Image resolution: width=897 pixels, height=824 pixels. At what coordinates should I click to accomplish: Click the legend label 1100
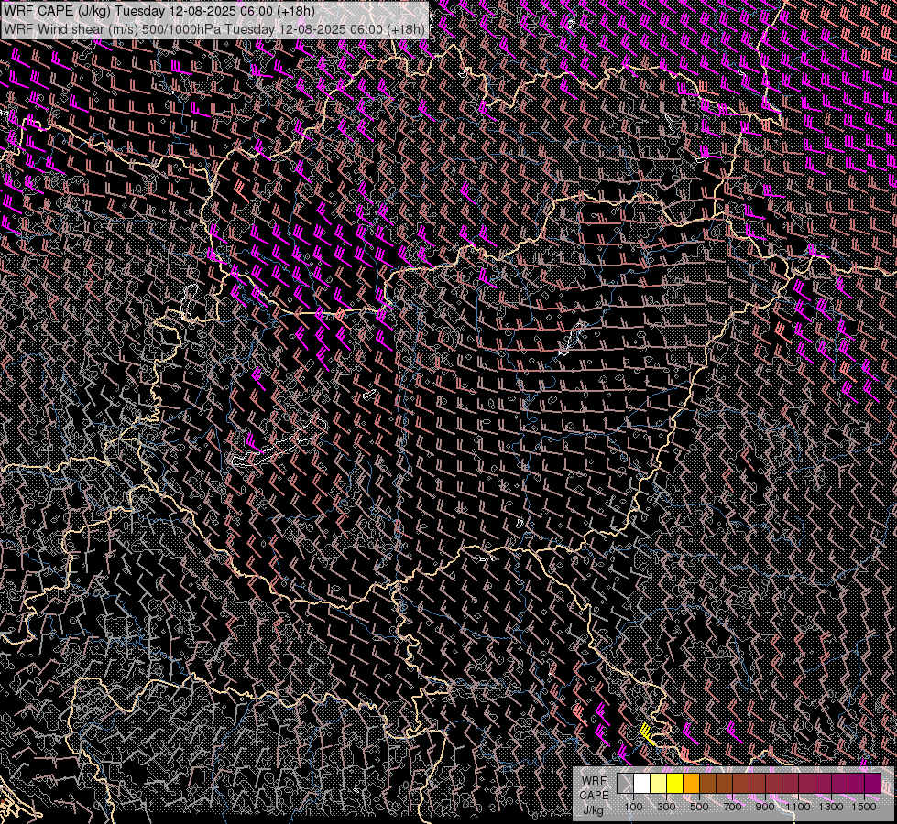798,807
